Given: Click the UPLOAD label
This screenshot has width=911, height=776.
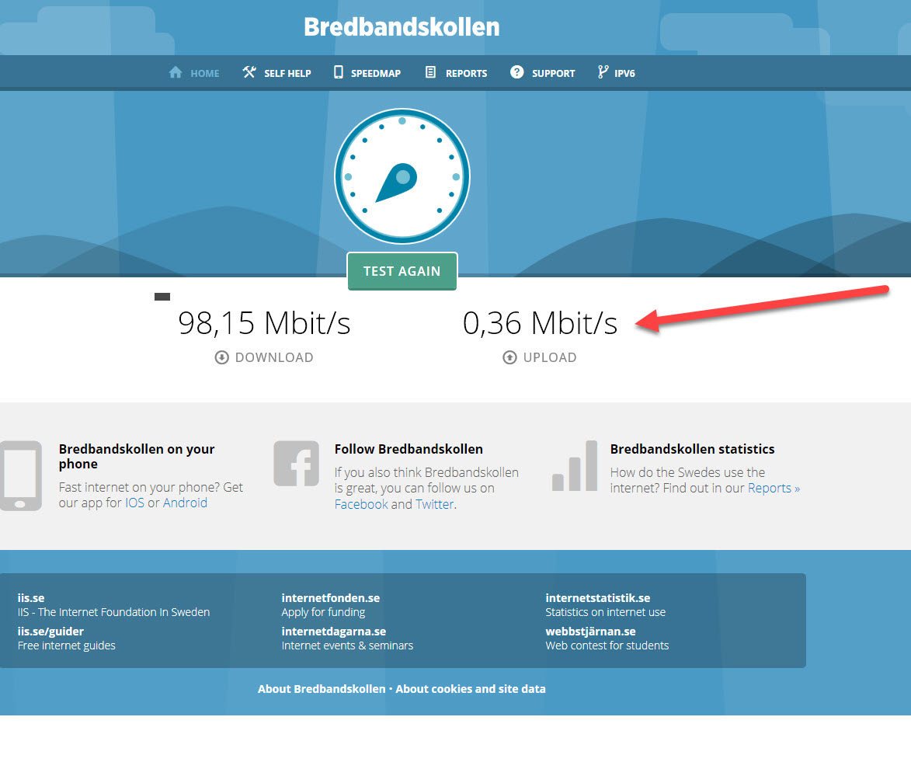Looking at the screenshot, I should click(x=550, y=357).
